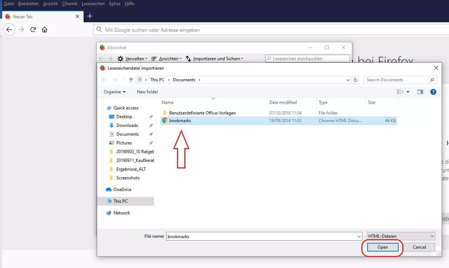This screenshot has height=268, width=449.
Task: Open Ansichten dropdown in Bibliothek window
Action: (166, 58)
